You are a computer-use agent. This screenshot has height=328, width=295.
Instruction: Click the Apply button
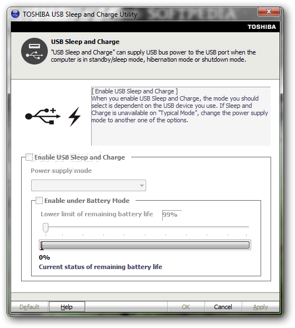pyautogui.click(x=261, y=307)
